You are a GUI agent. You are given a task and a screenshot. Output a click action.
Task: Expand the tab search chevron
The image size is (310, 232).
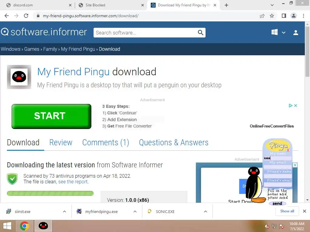coord(272,5)
